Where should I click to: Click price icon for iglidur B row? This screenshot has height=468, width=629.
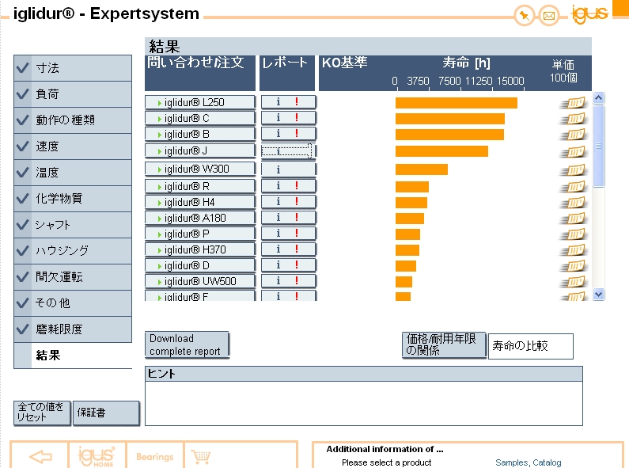click(x=573, y=135)
